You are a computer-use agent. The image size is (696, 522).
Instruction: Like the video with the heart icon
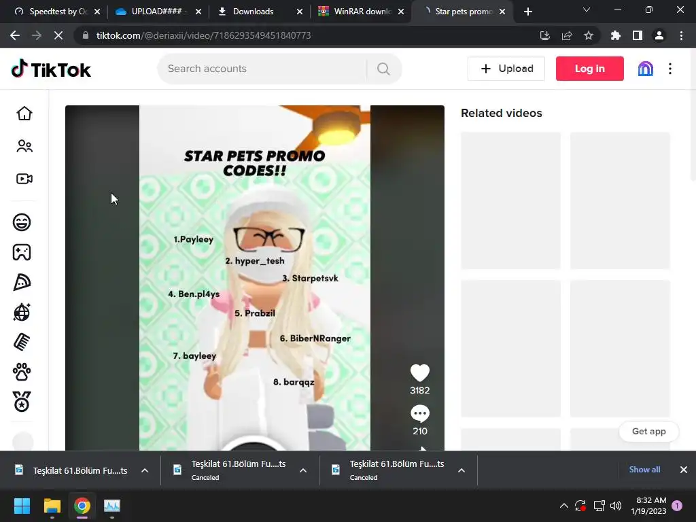pos(419,373)
